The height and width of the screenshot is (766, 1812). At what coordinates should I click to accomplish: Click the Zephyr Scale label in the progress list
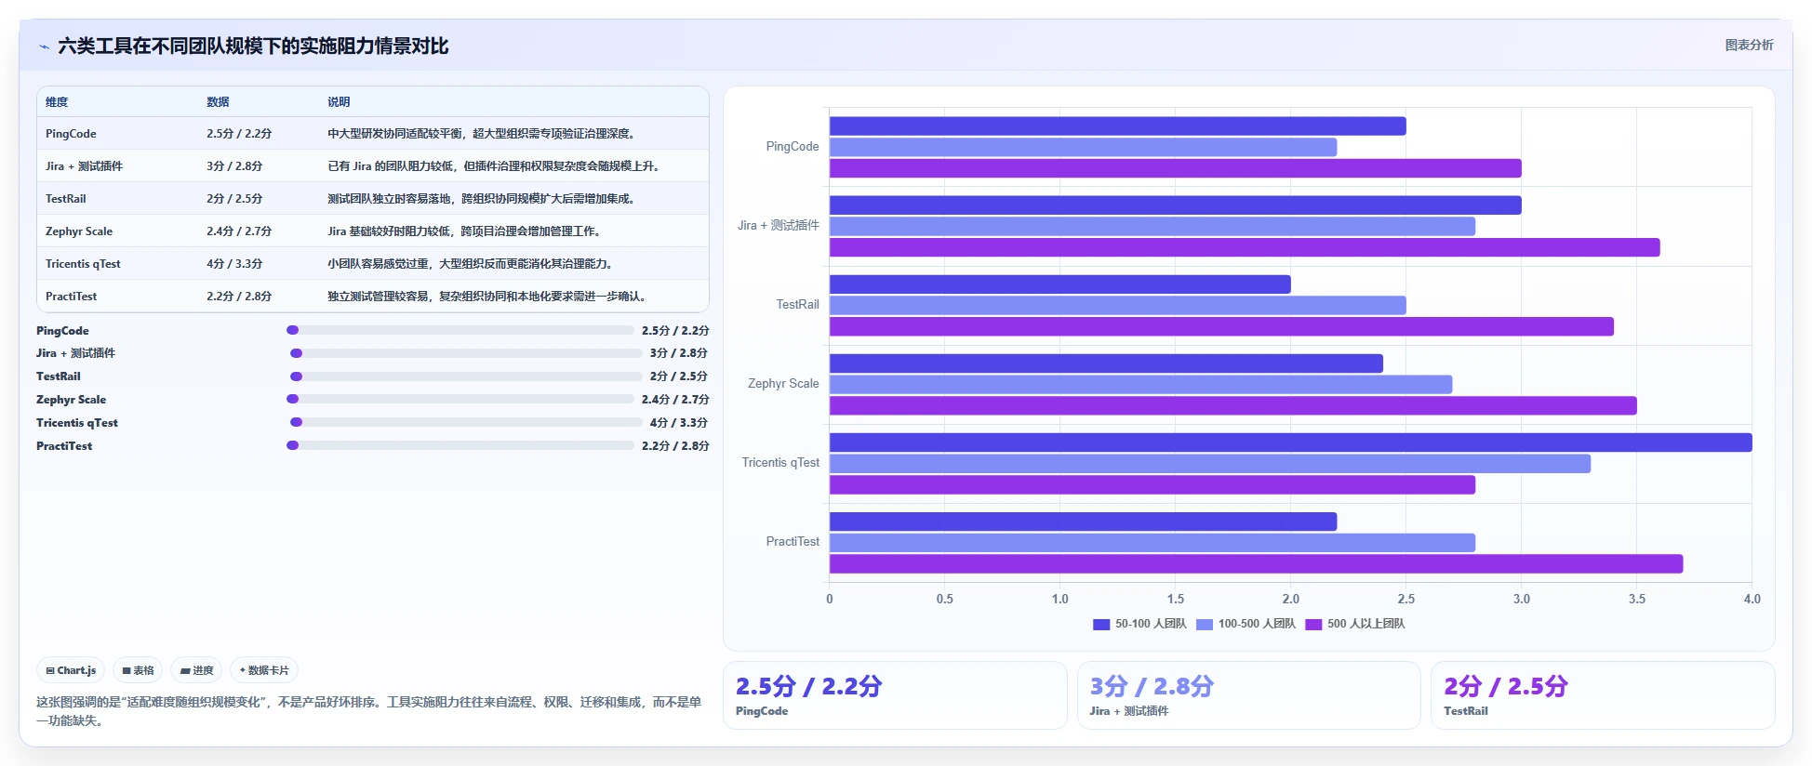click(71, 400)
